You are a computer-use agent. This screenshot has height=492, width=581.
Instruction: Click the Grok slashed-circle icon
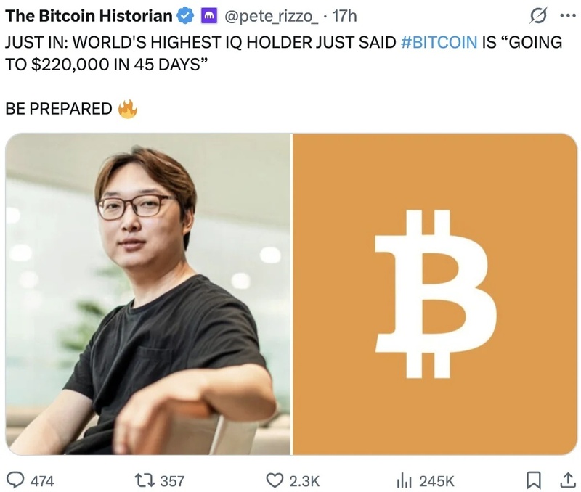538,16
